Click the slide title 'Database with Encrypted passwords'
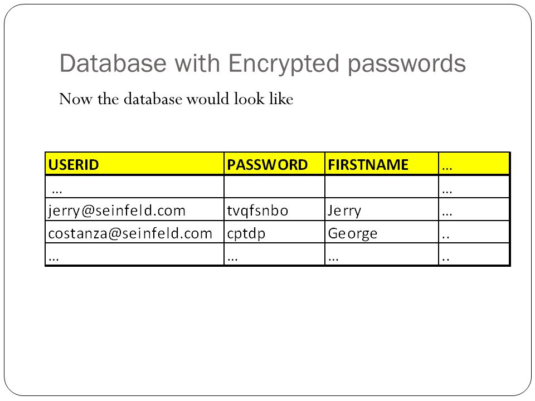 click(262, 64)
